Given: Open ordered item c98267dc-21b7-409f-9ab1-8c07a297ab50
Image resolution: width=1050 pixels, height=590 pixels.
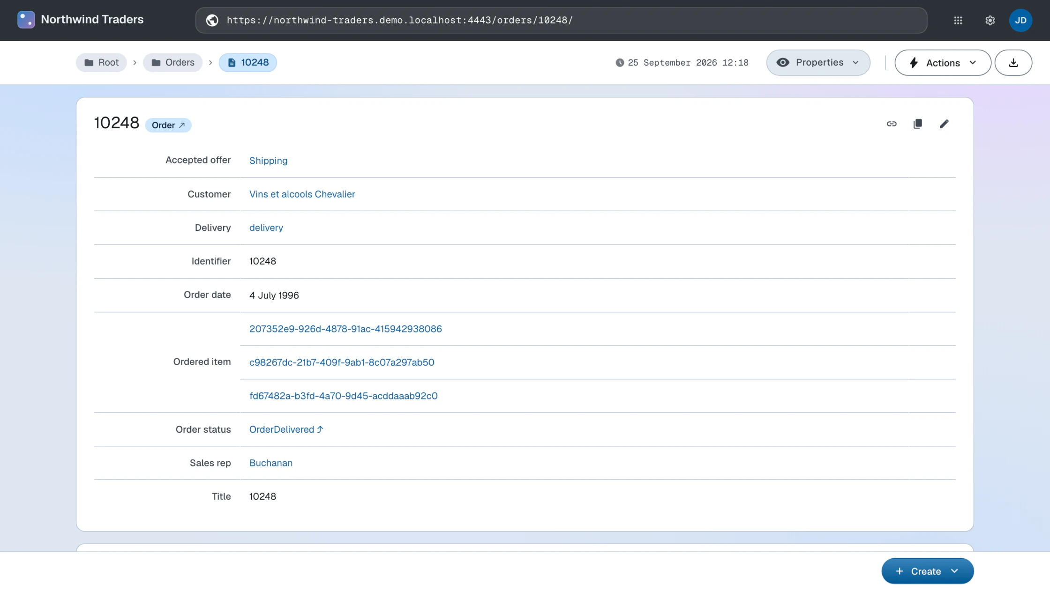Looking at the screenshot, I should 342,362.
